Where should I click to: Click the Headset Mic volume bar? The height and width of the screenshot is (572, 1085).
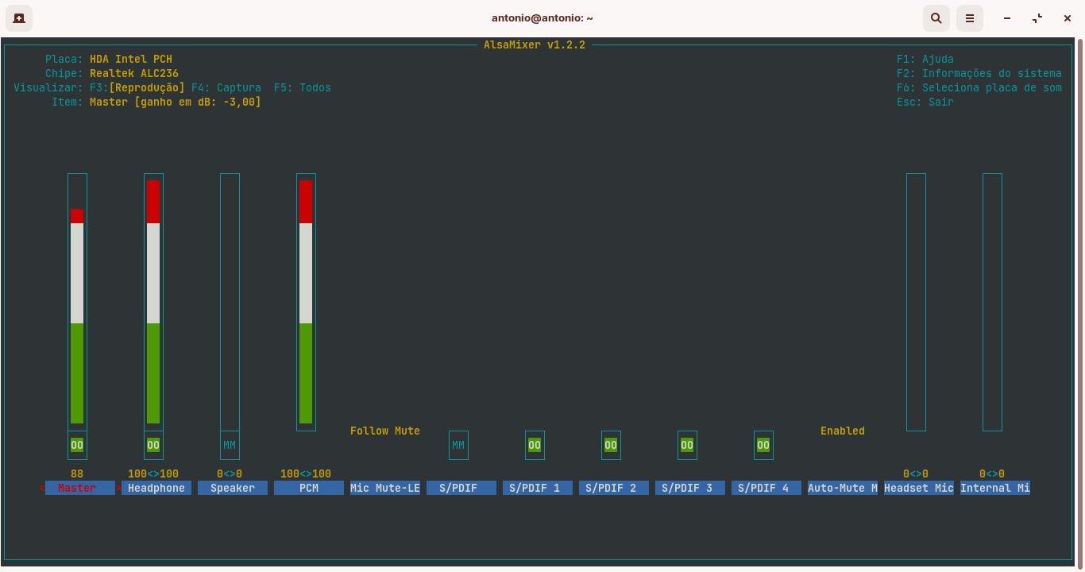point(916,302)
